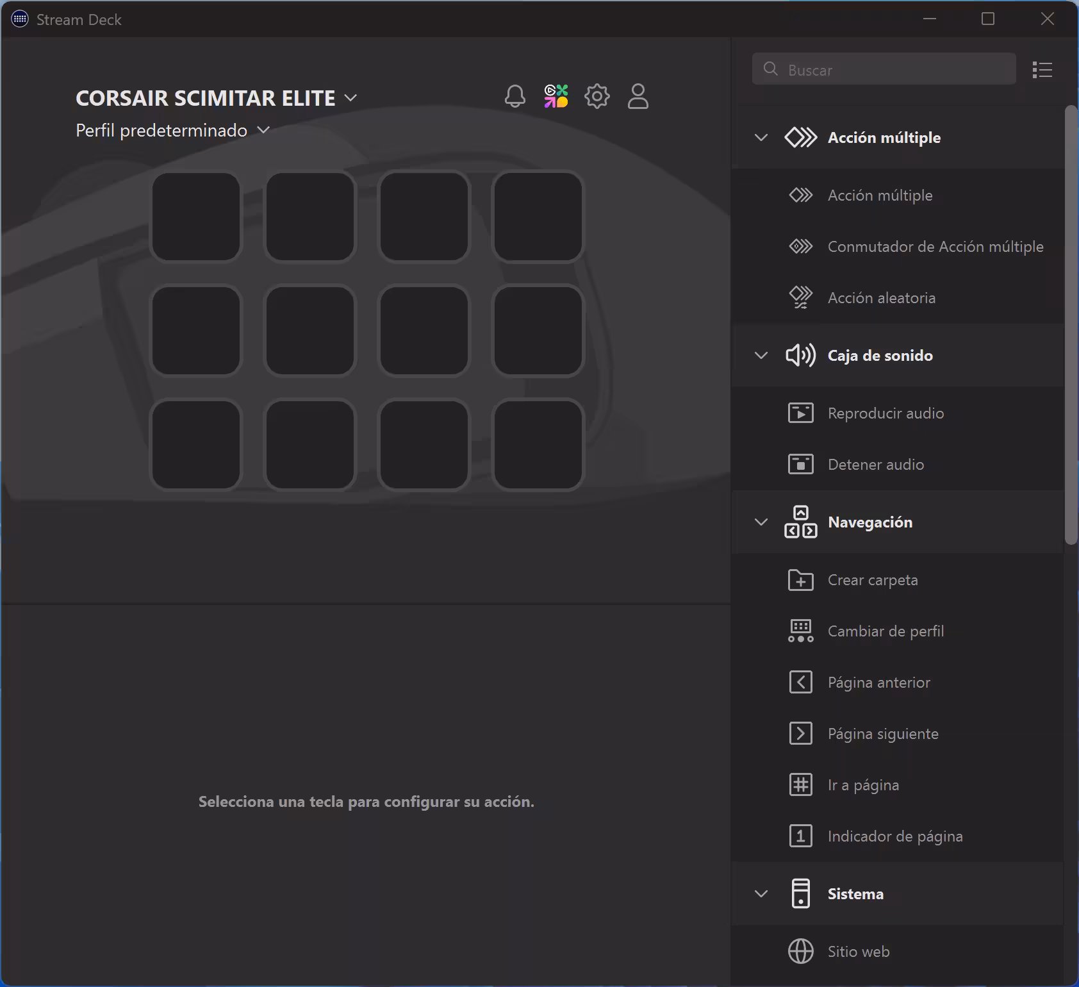Select the Página anterior arrow icon

pos(801,682)
